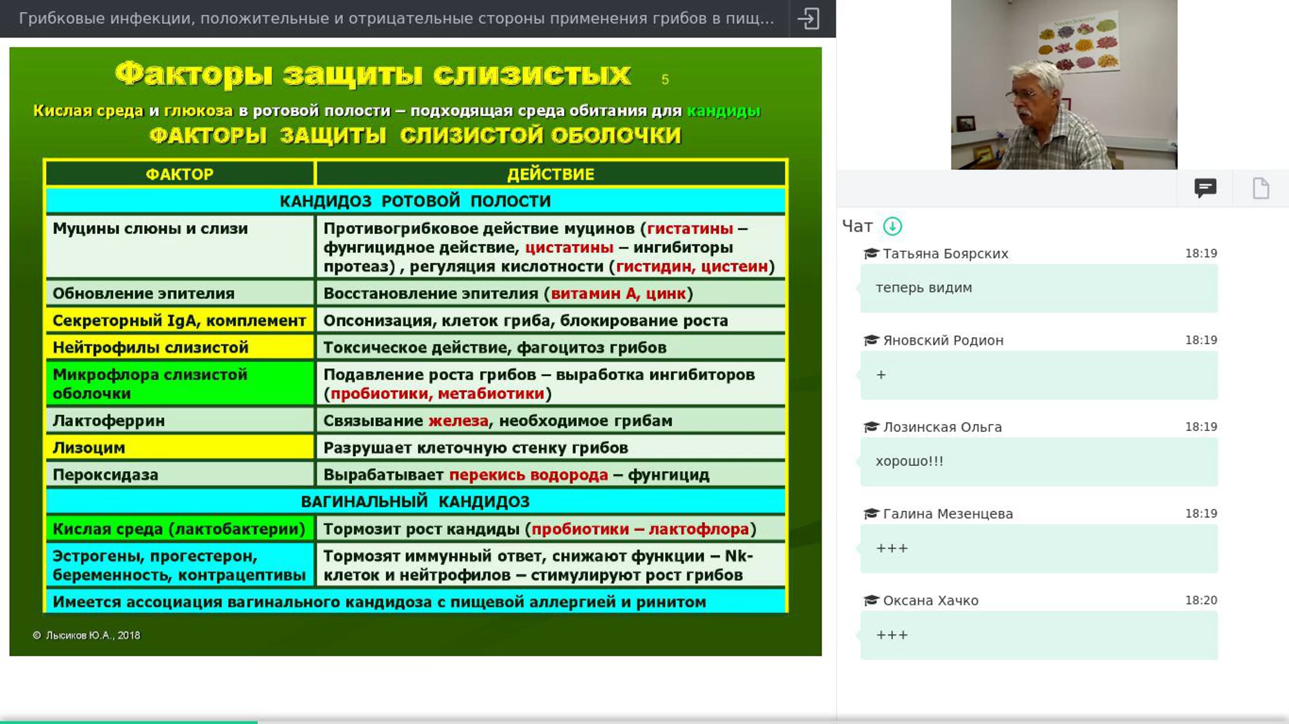Select the name Галина Мезенцева
Viewport: 1289px width, 724px height.
point(948,514)
